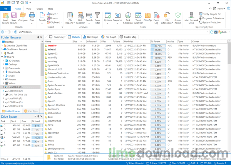Launch the Trend Analyzer
This screenshot has height=165, width=231.
[x=138, y=18]
